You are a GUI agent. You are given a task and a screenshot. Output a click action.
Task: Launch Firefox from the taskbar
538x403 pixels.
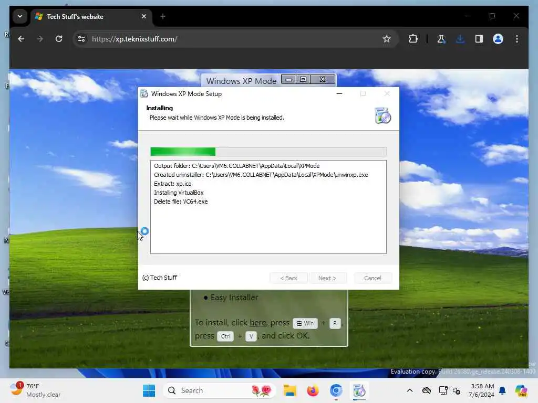point(313,390)
